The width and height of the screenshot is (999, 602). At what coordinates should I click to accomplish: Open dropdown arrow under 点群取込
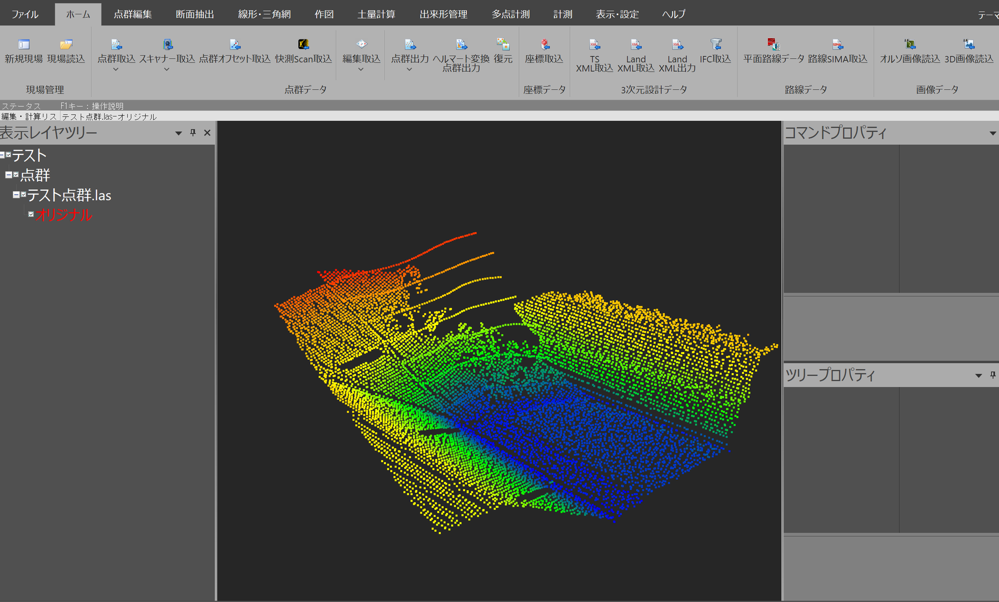click(x=116, y=69)
